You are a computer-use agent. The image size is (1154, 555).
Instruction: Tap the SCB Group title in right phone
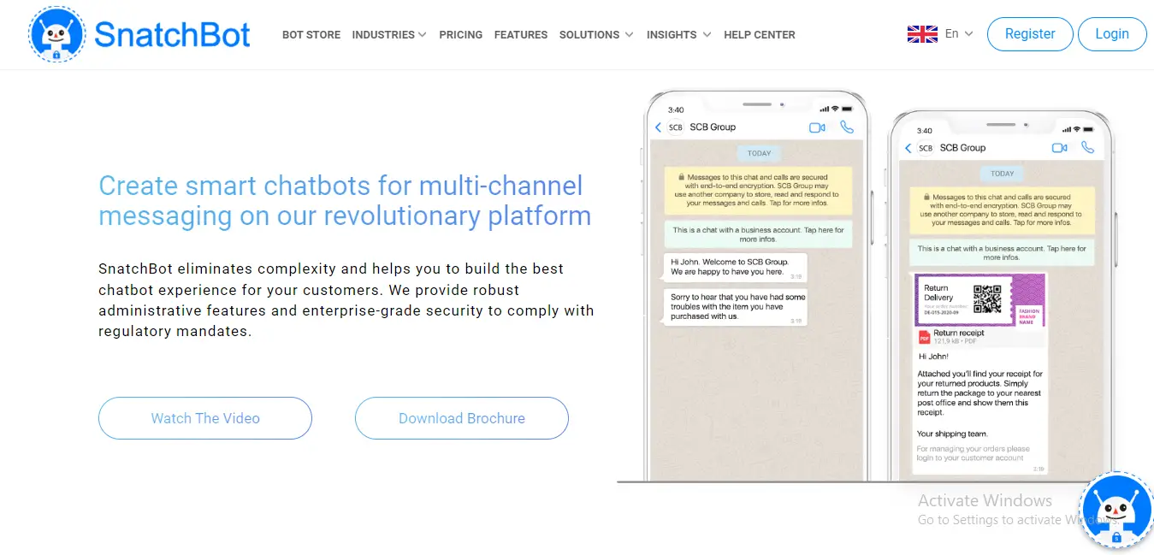coord(963,148)
